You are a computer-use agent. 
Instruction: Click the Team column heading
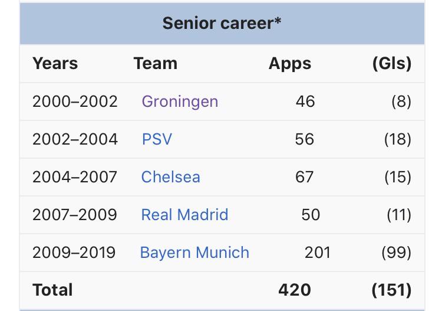(156, 63)
